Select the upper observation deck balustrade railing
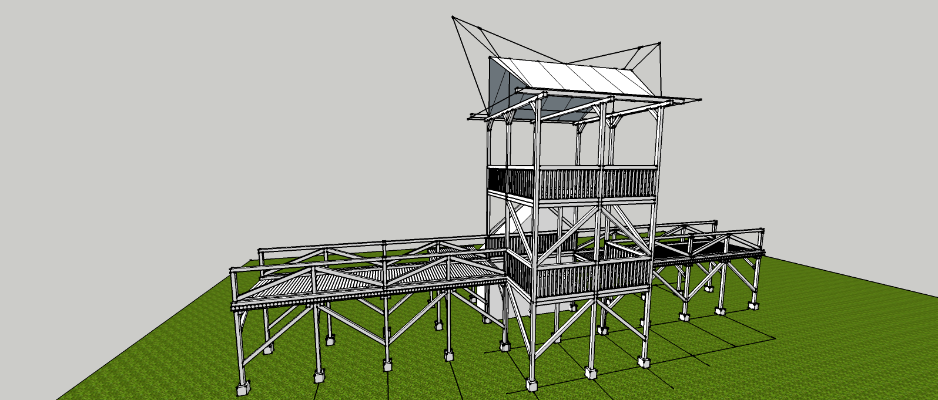The width and height of the screenshot is (938, 400). (572, 183)
